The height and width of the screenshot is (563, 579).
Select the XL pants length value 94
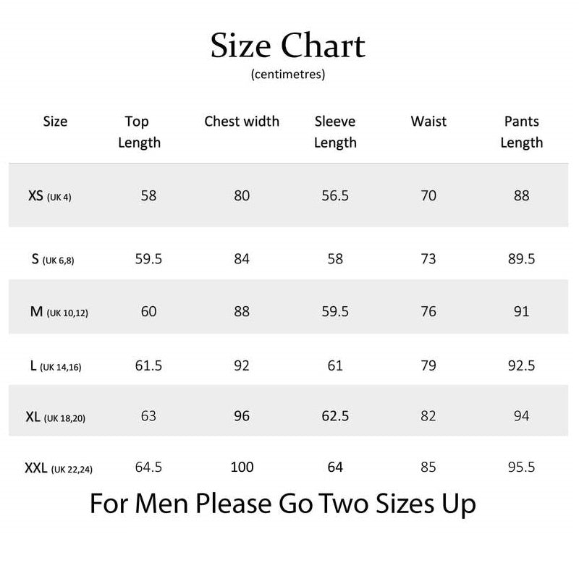tap(521, 416)
